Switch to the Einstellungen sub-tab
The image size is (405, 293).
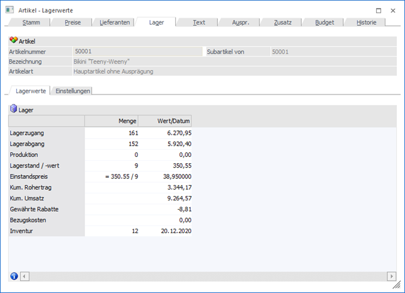point(73,91)
